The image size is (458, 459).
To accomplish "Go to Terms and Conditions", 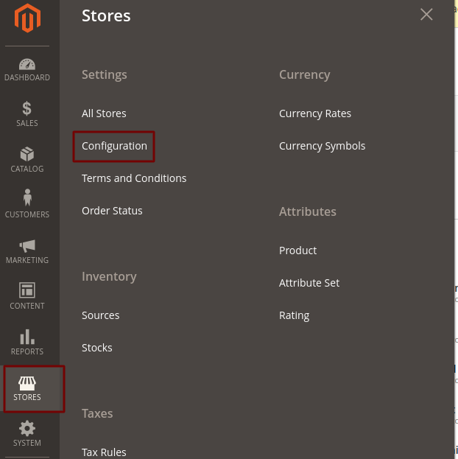I will [134, 178].
